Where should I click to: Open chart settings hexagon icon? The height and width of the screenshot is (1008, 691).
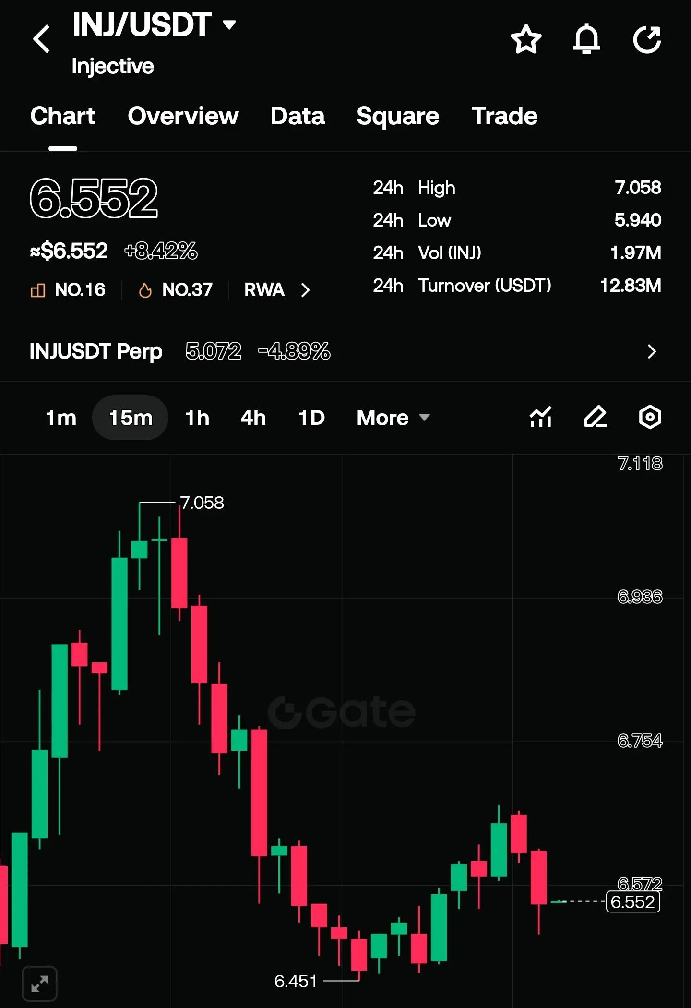pos(650,417)
